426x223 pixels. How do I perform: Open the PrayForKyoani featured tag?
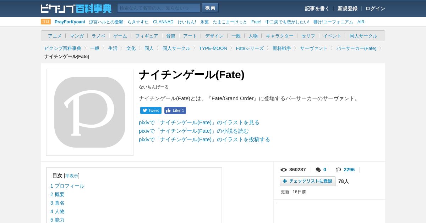click(70, 22)
